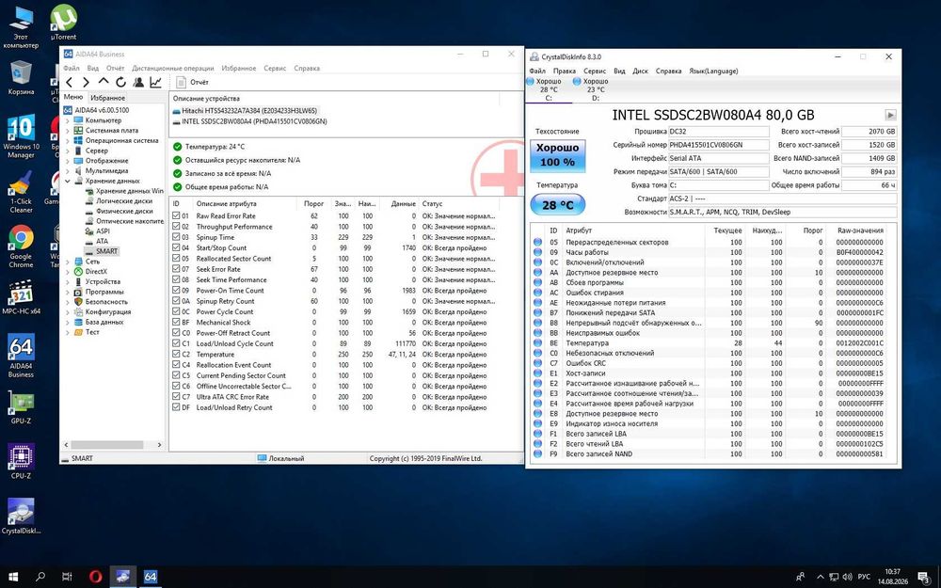941x588 pixels.
Task: Open AIDA64 Файл menu
Action: tap(72, 69)
